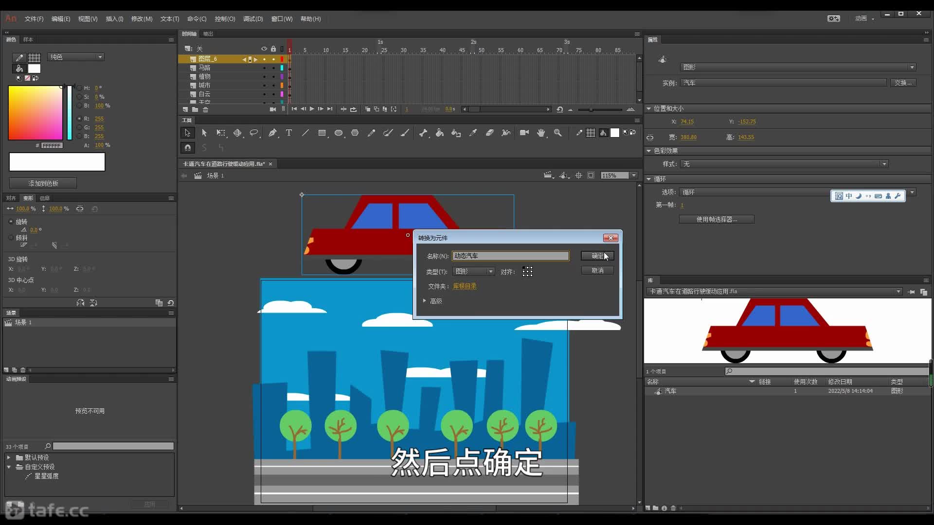The image size is (934, 525).
Task: Select the Rectangle tool
Action: [322, 133]
